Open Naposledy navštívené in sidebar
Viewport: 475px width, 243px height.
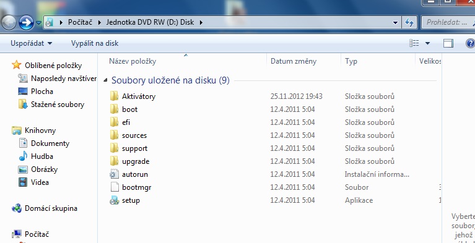tap(64, 79)
